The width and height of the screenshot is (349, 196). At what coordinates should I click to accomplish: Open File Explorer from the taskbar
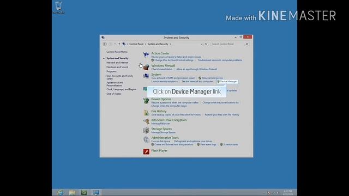coord(72,192)
